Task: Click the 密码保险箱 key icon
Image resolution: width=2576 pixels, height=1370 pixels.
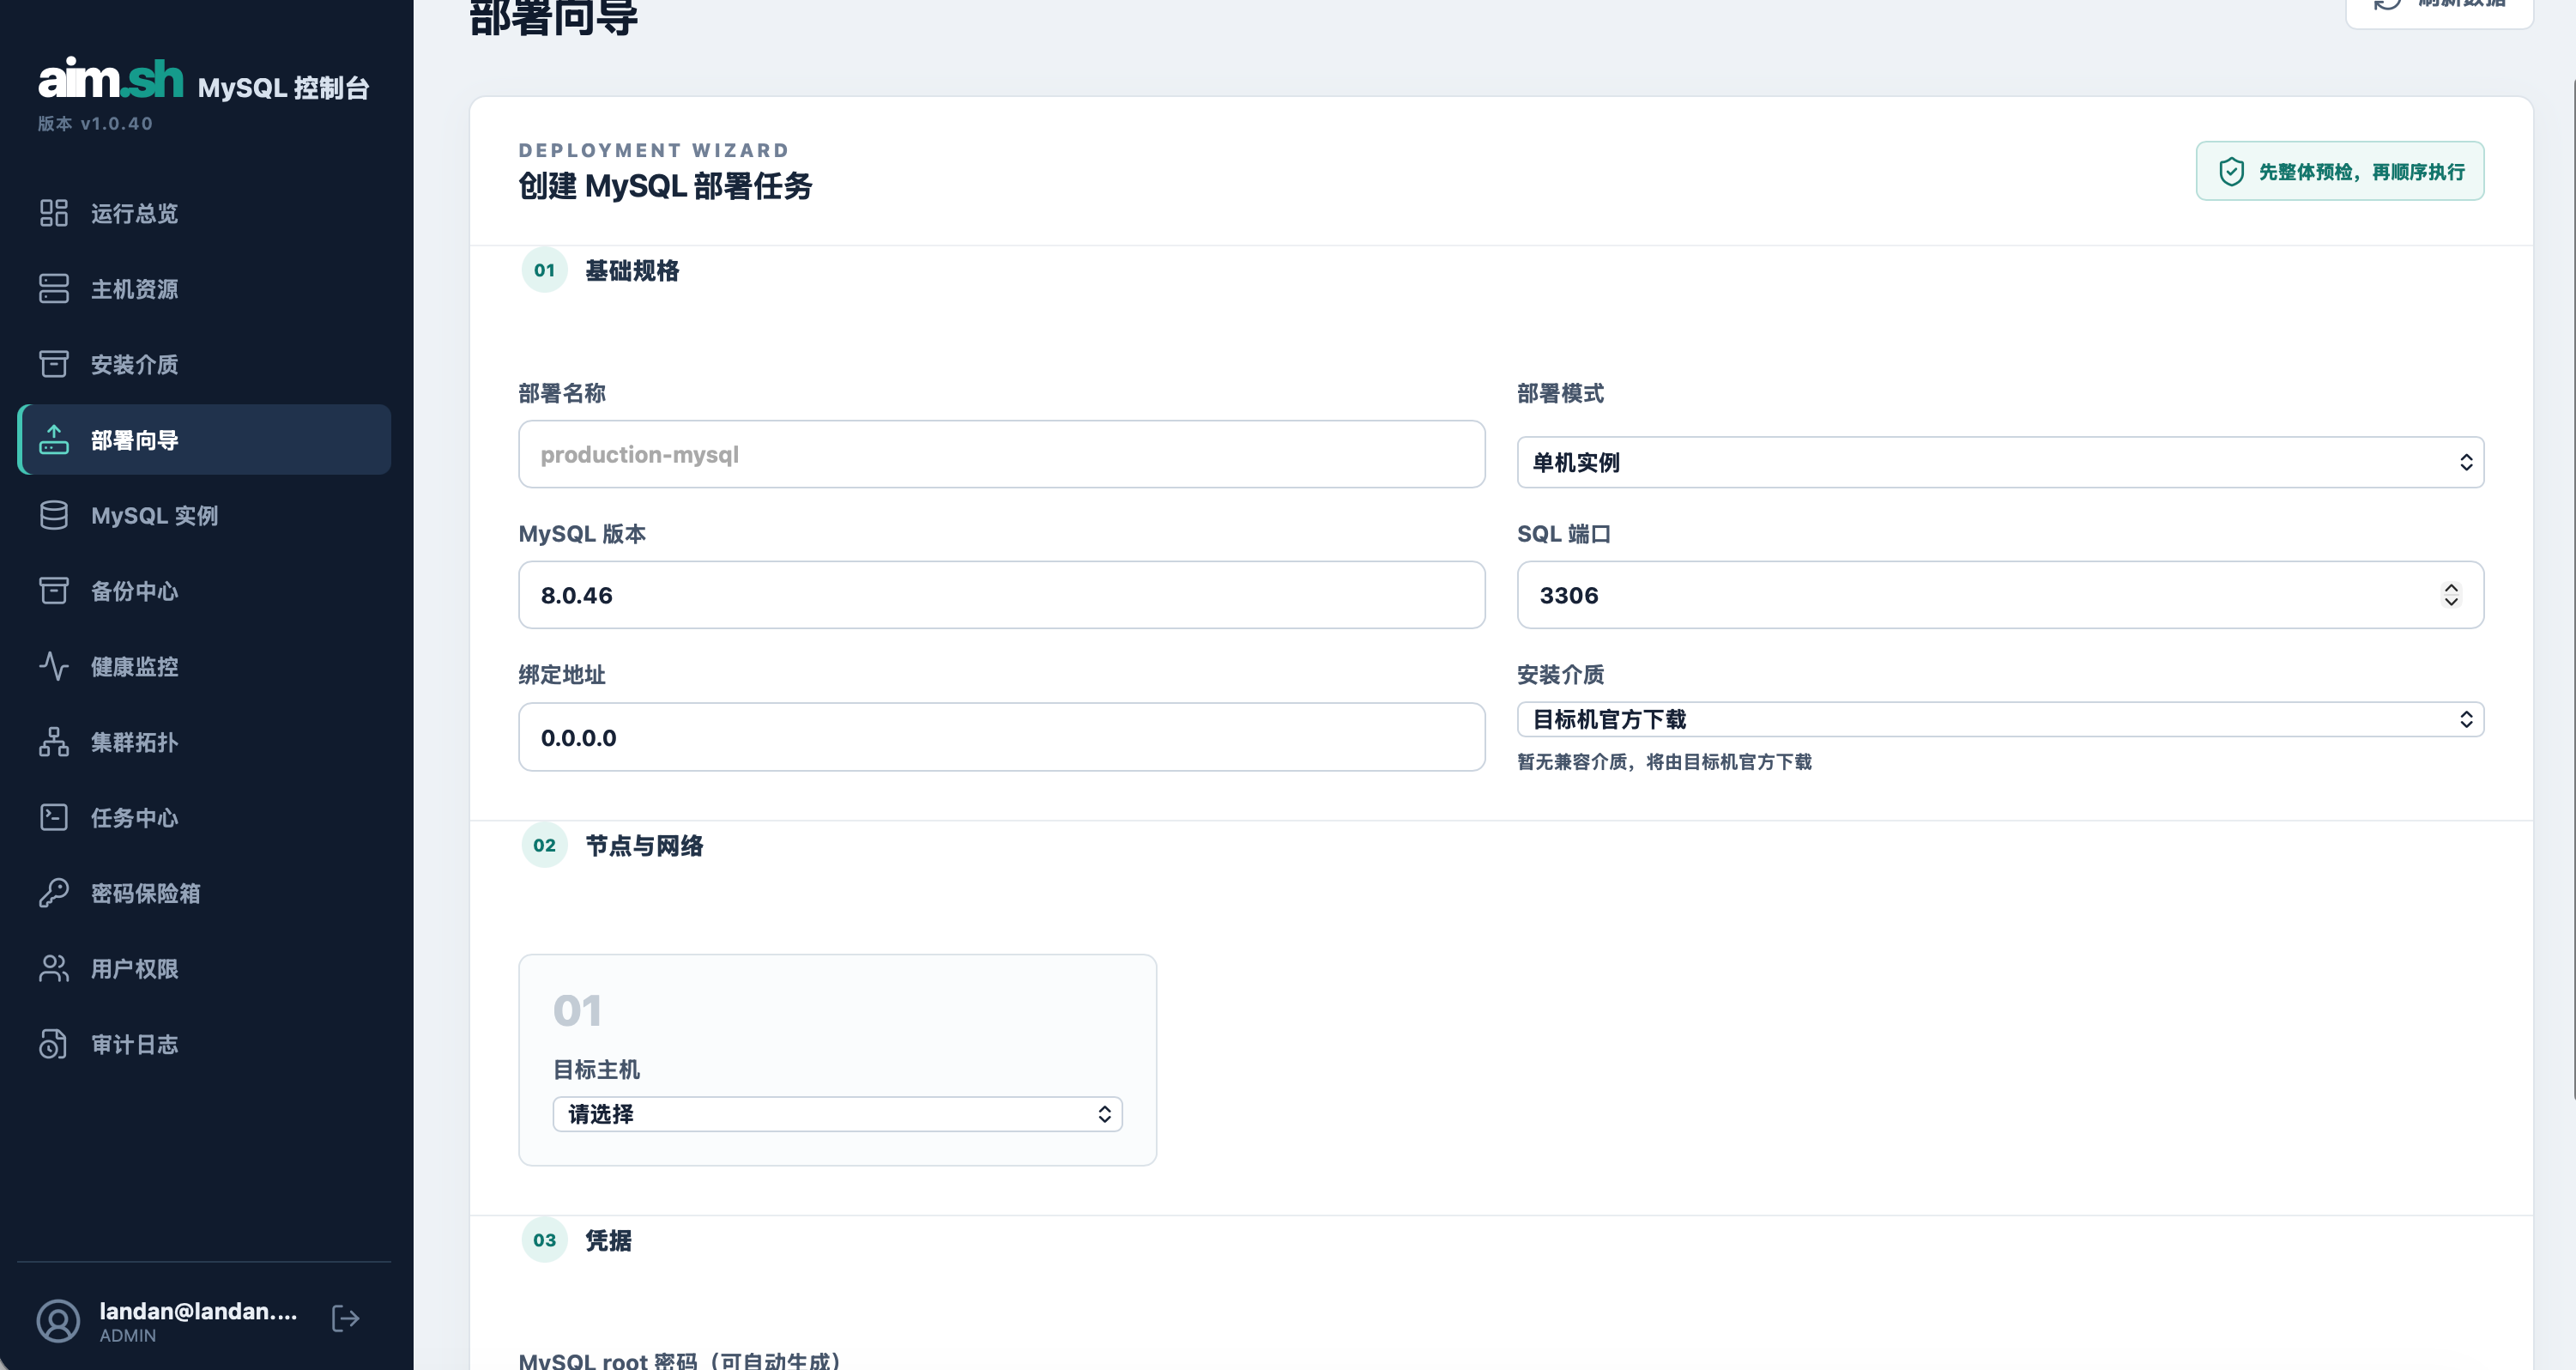Action: tap(54, 893)
